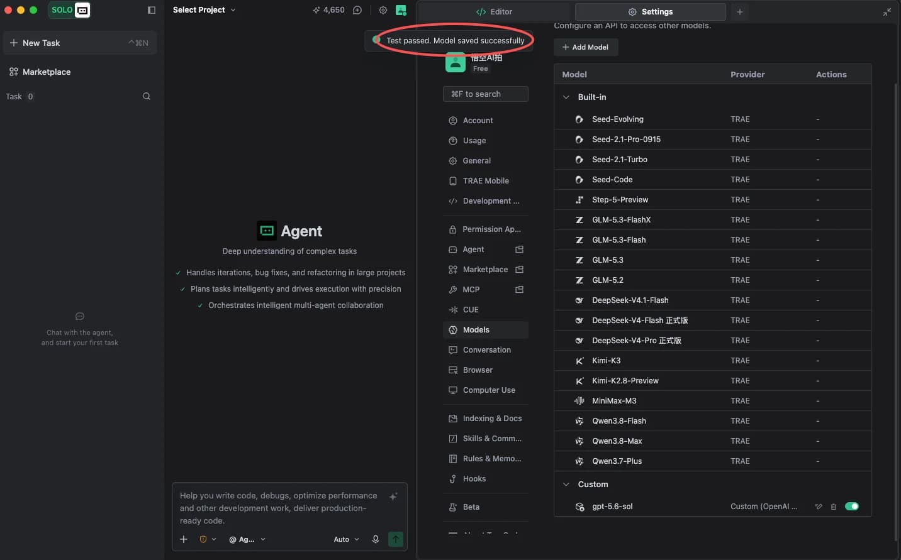Select the DeepSeek-V4.1-Flash model row
The width and height of the screenshot is (901, 560).
[x=713, y=300]
